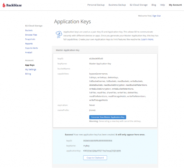Open Business Backup page
This screenshot has width=184, height=168.
coord(117,5)
